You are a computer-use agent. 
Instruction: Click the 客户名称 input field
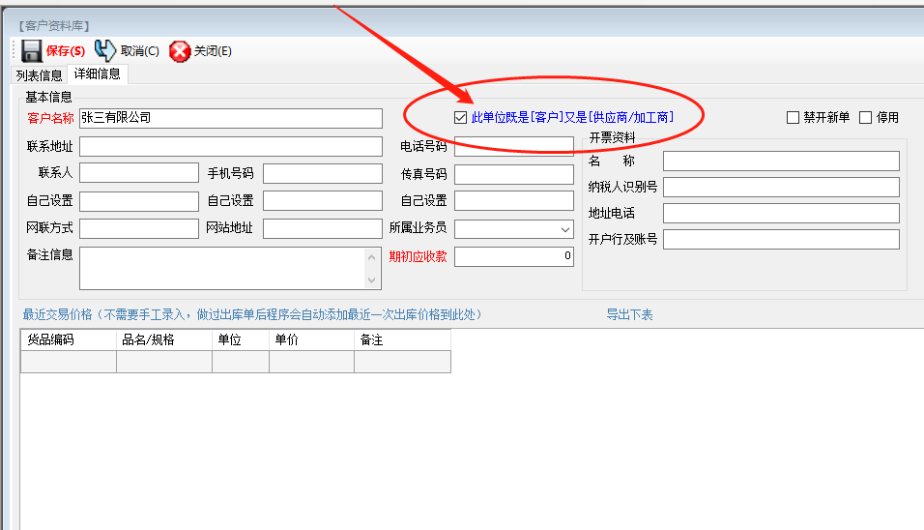pyautogui.click(x=231, y=118)
